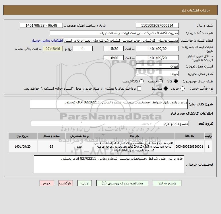Image resolution: width=221 pixels, height=214 pixels.
Task: Select the خدمت radio button
Action: point(160,81)
